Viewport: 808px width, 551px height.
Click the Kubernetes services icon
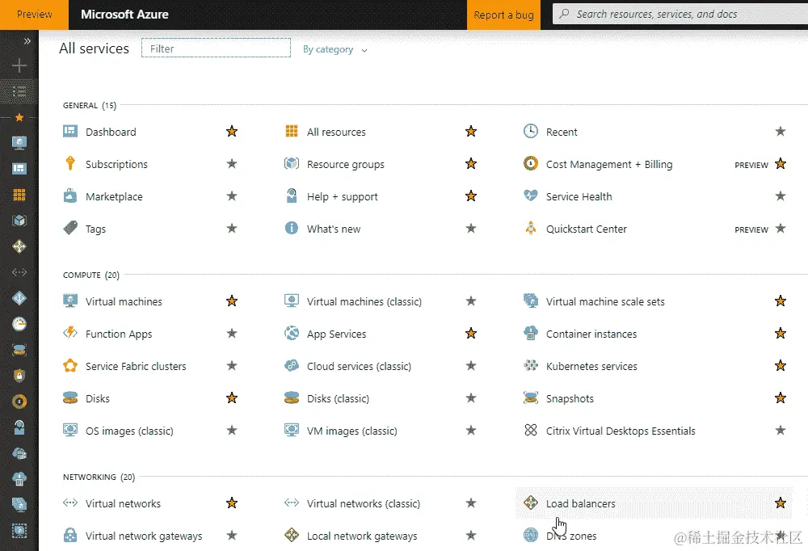pyautogui.click(x=531, y=365)
